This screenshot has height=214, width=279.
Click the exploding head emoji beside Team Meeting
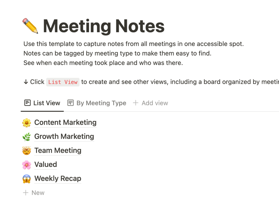click(x=26, y=151)
